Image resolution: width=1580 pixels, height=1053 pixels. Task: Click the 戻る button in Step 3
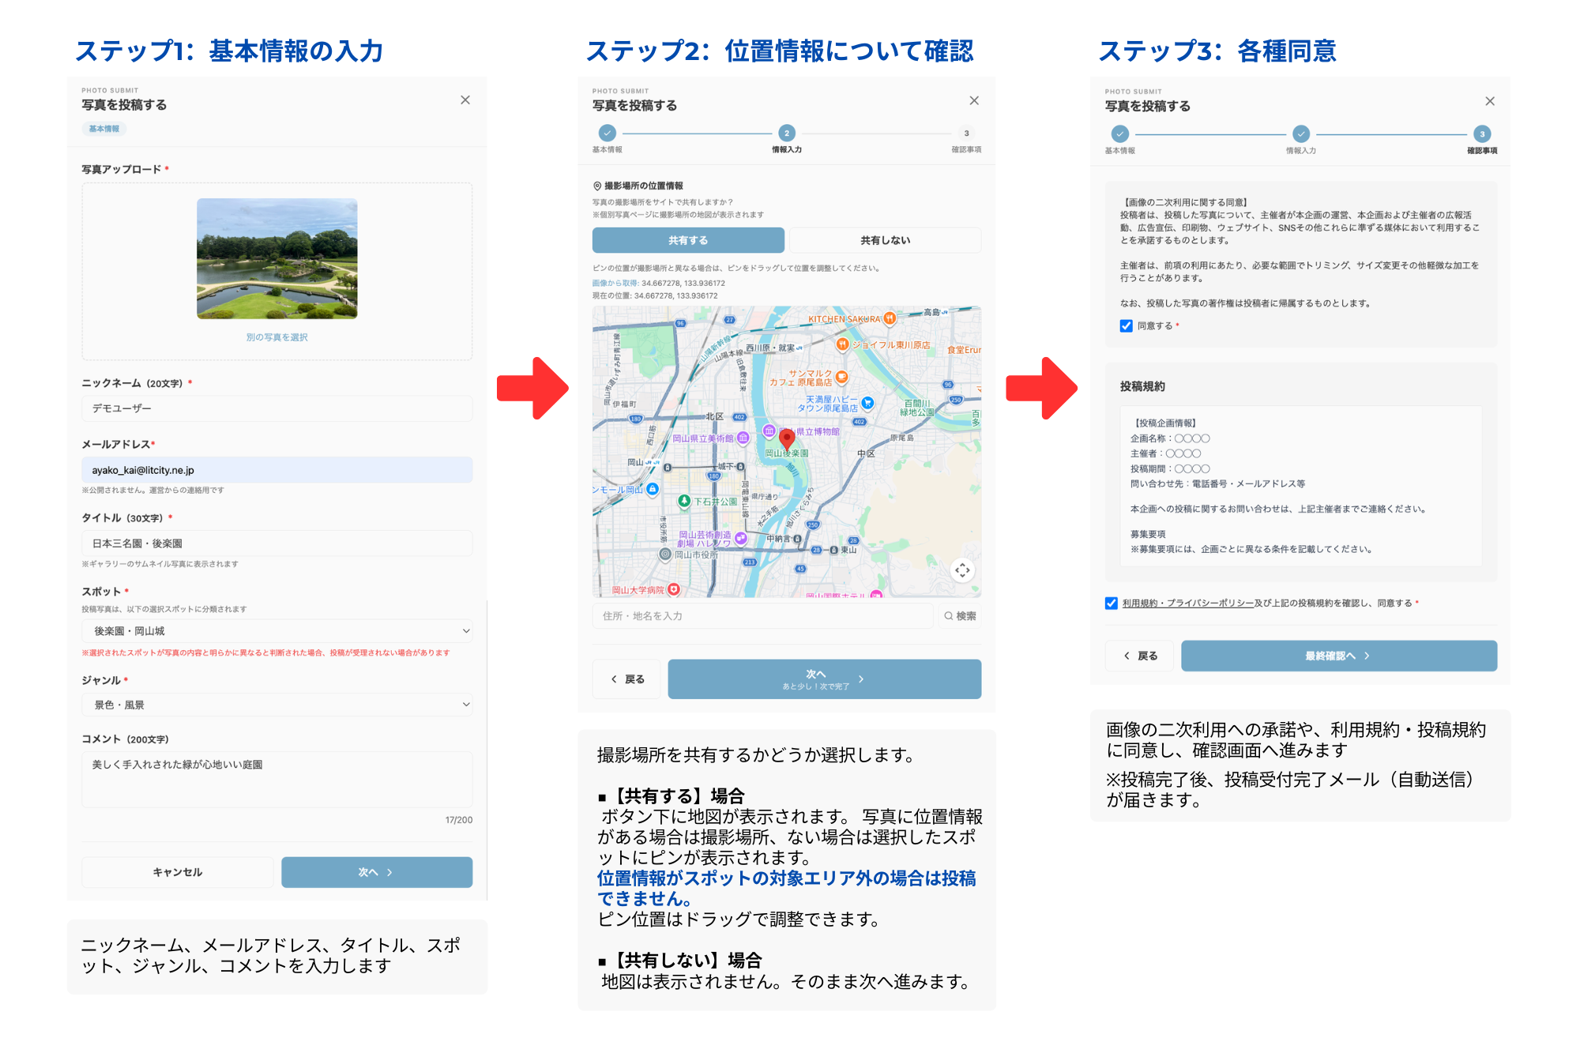click(x=1140, y=656)
